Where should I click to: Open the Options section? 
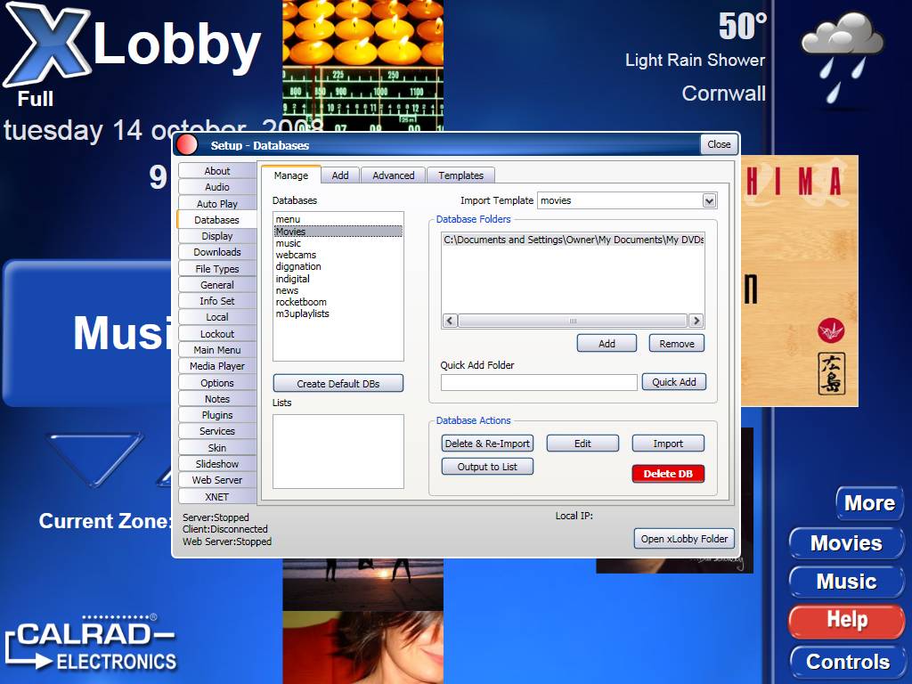point(217,383)
